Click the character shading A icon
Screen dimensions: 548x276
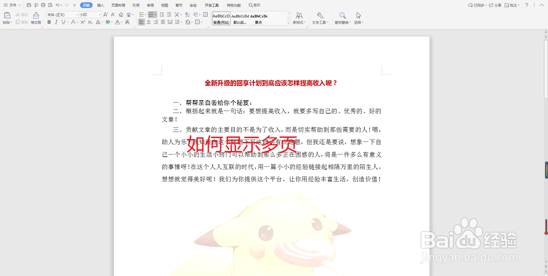pyautogui.click(x=127, y=22)
